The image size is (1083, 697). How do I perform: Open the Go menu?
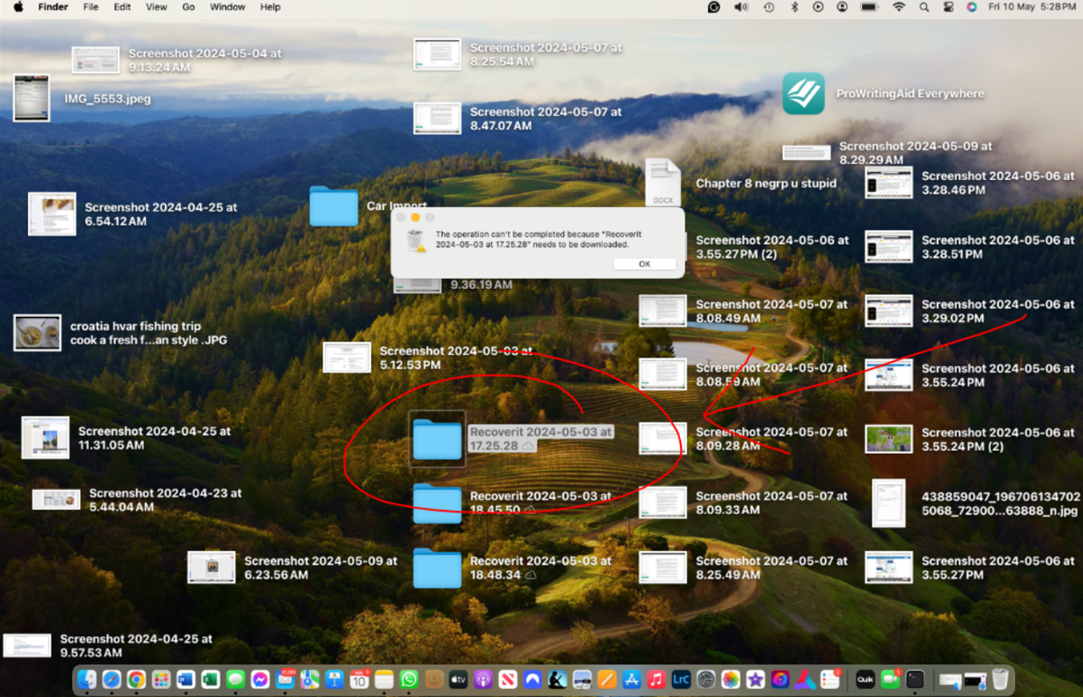pyautogui.click(x=187, y=7)
